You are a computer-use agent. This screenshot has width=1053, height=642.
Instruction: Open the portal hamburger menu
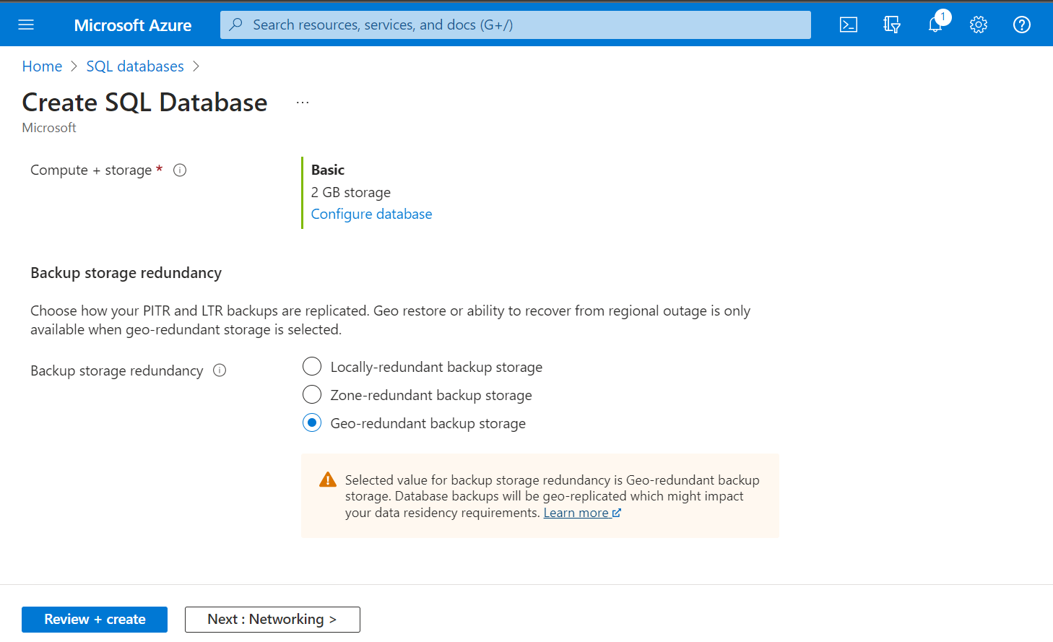tap(26, 25)
